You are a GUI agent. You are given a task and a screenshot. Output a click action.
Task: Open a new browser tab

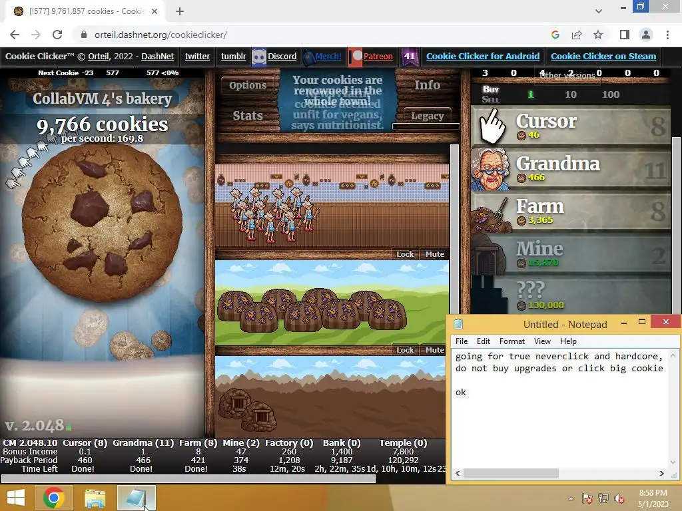pyautogui.click(x=180, y=11)
